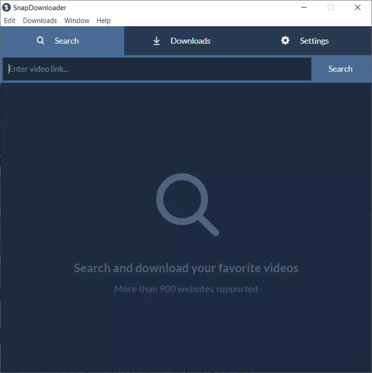Click the download arrow icon
Screen dimensions: 372x373
157,41
